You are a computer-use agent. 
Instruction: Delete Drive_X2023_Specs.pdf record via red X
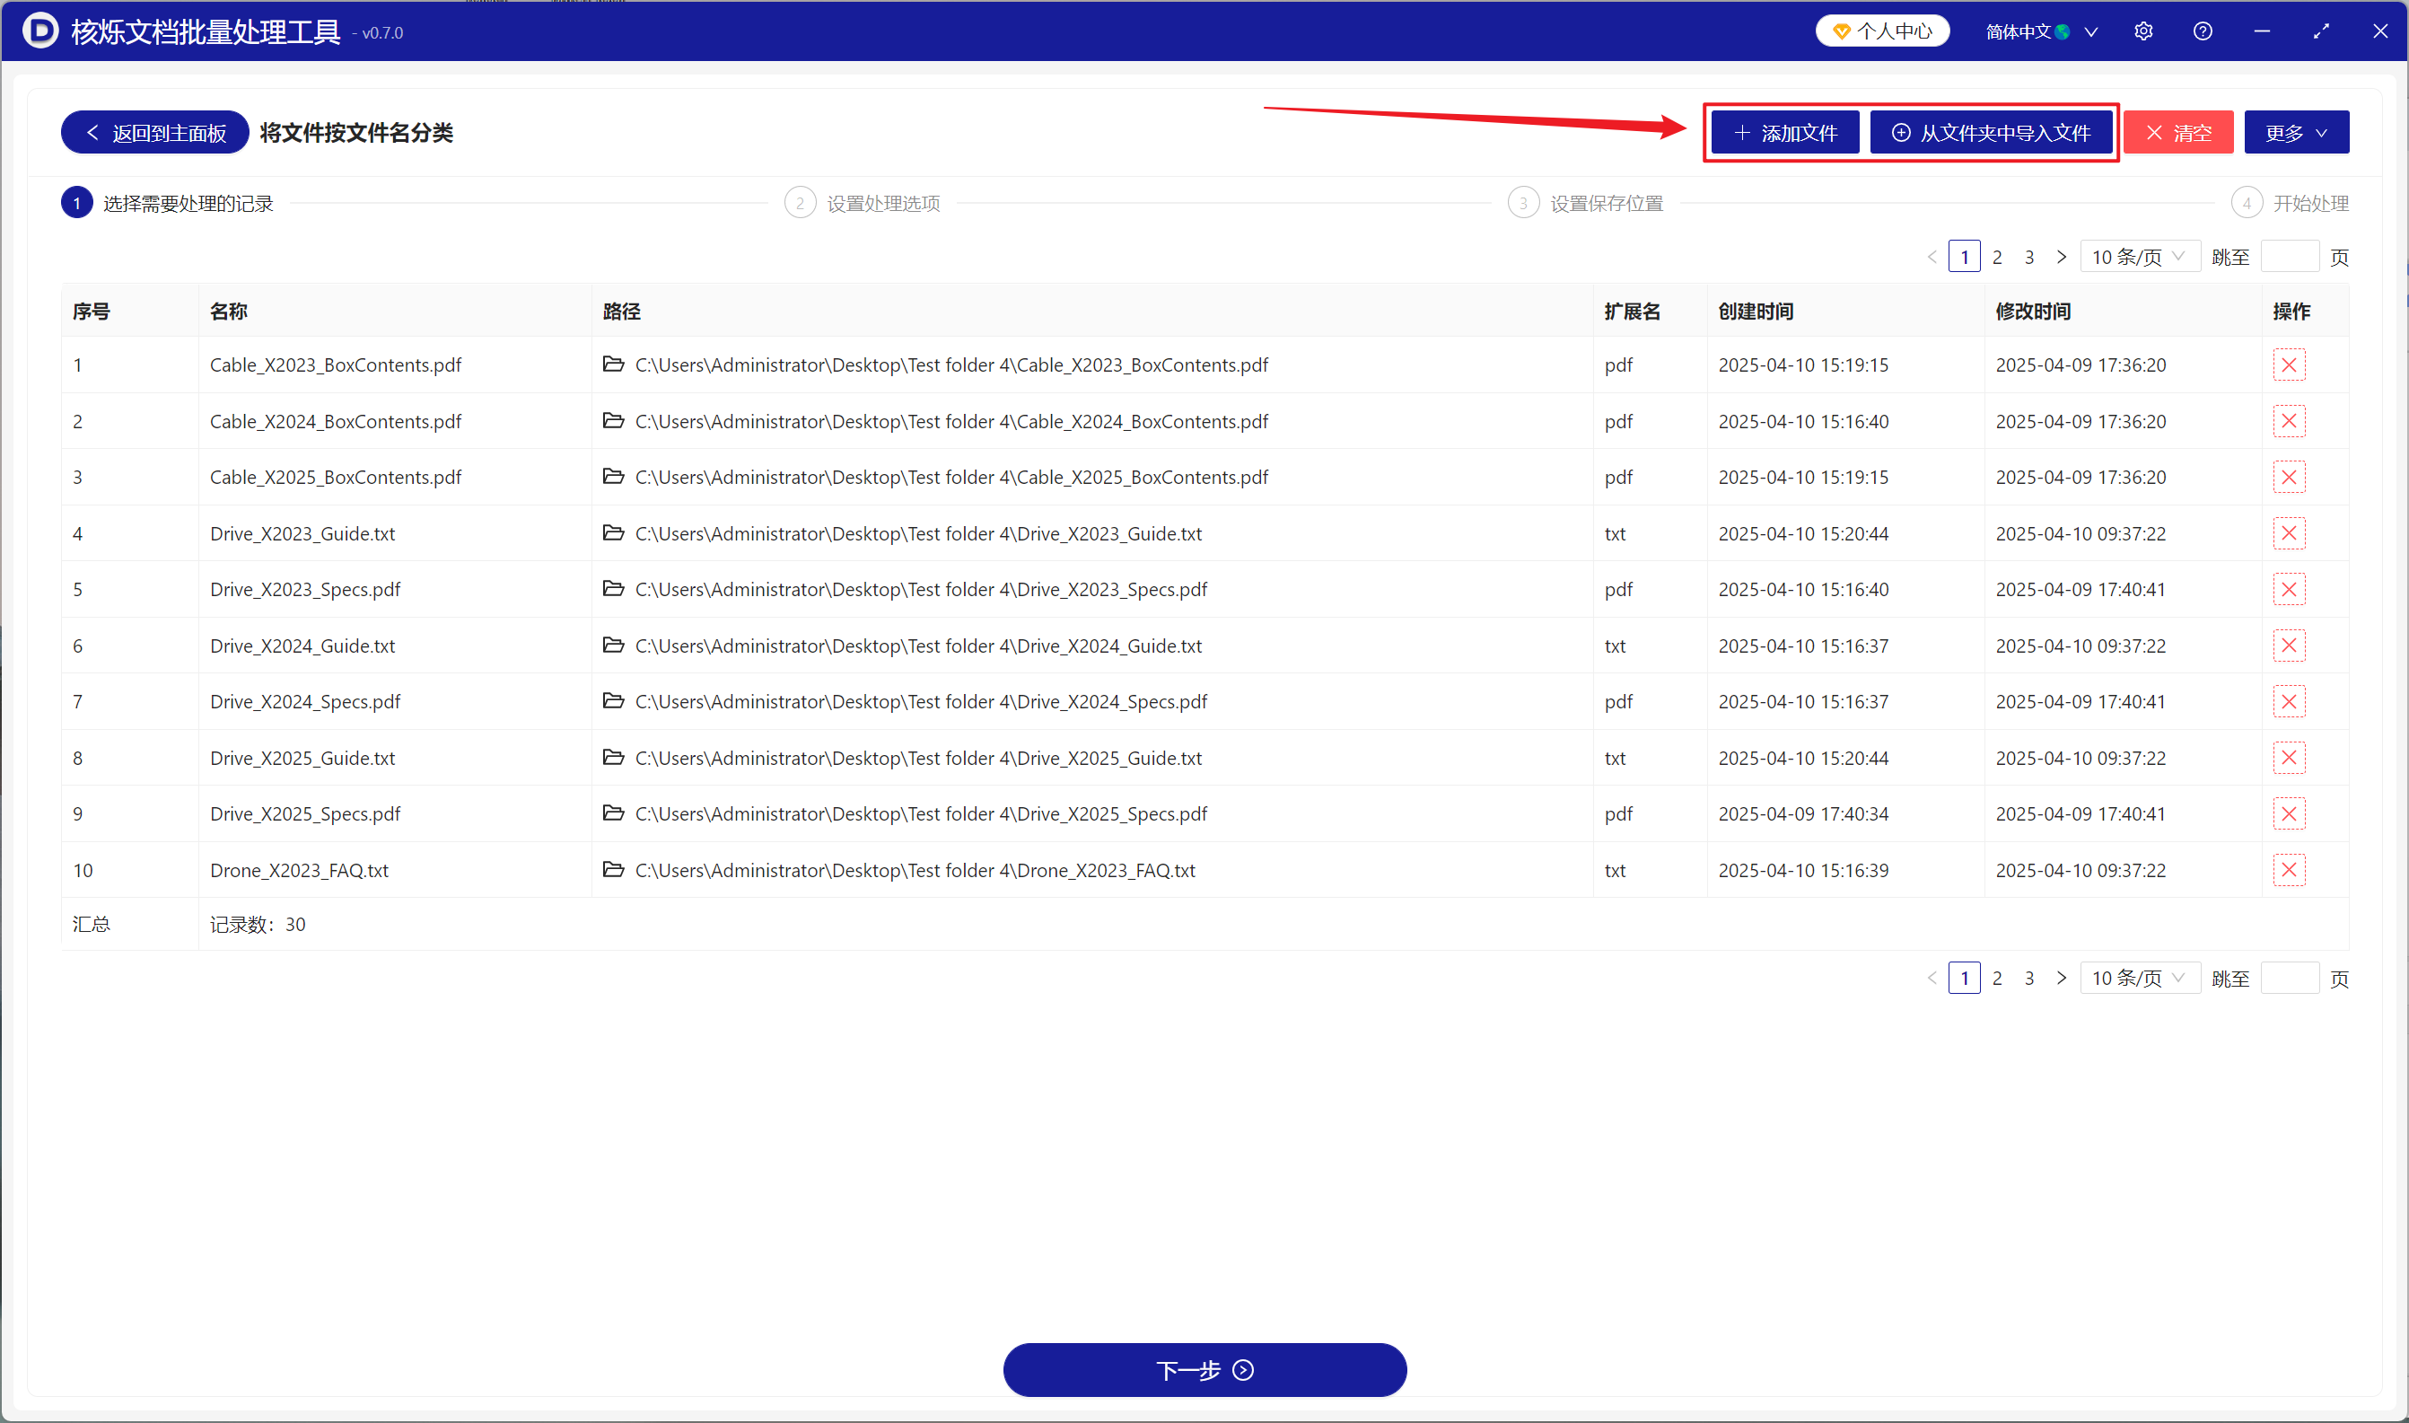pyautogui.click(x=2289, y=590)
